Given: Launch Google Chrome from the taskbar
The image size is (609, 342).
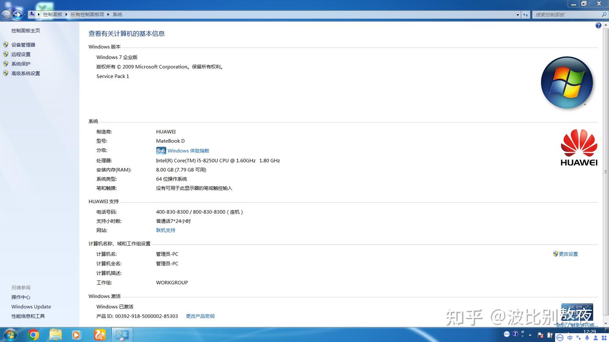Looking at the screenshot, I should 33,335.
